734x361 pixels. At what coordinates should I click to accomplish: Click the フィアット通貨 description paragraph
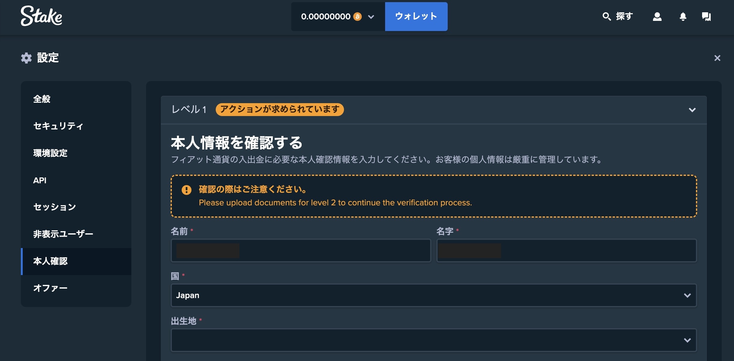387,160
